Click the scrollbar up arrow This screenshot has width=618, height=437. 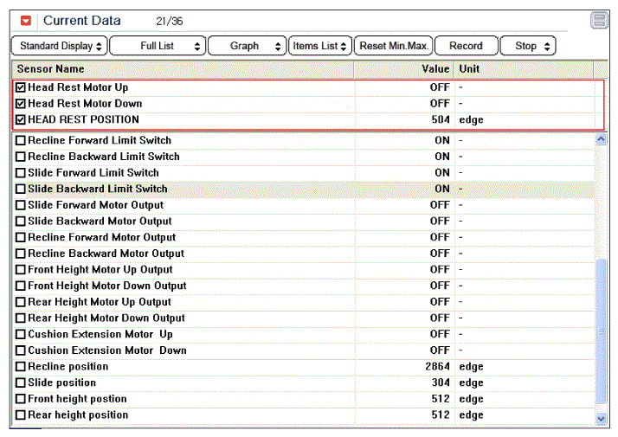(601, 139)
